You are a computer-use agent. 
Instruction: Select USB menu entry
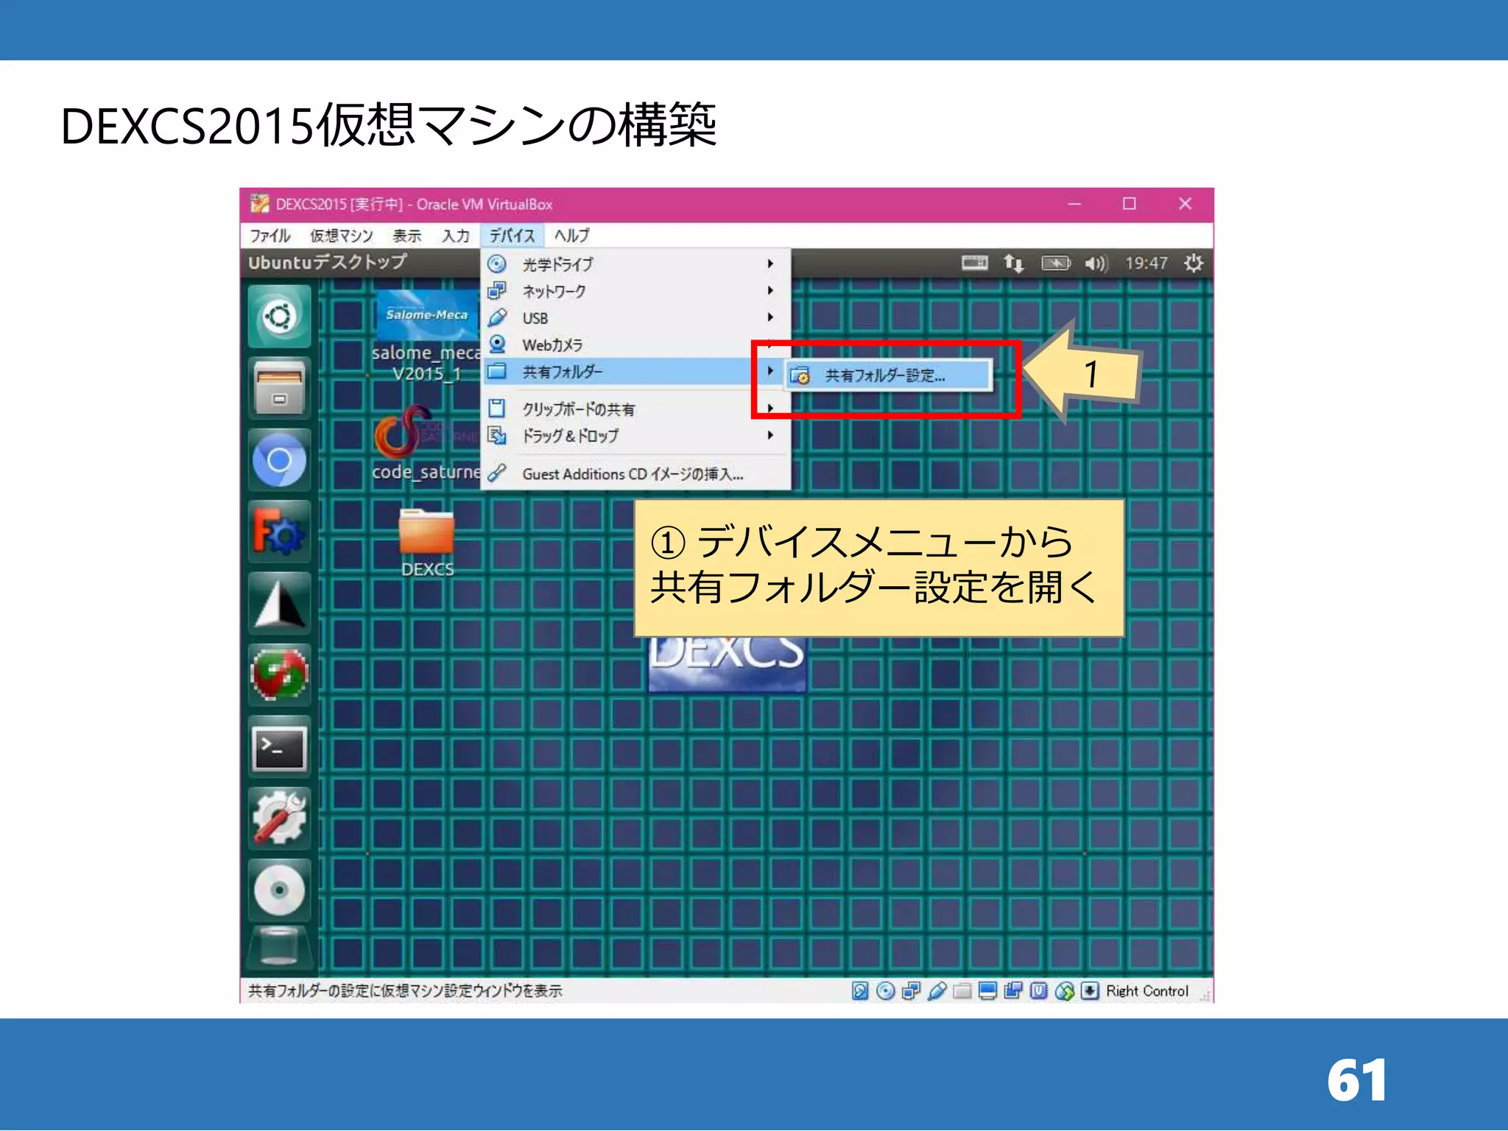click(x=635, y=318)
